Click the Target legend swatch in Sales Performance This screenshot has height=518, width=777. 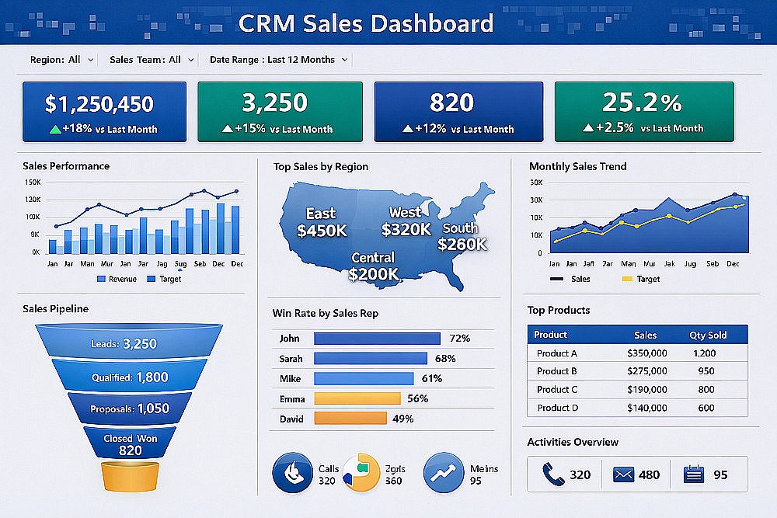pos(152,280)
